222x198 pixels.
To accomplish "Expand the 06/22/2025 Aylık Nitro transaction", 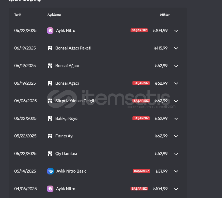I will [x=176, y=31].
